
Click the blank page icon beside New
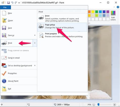[x=4, y=13]
